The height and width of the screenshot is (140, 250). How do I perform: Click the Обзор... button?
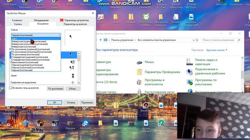tap(73, 89)
